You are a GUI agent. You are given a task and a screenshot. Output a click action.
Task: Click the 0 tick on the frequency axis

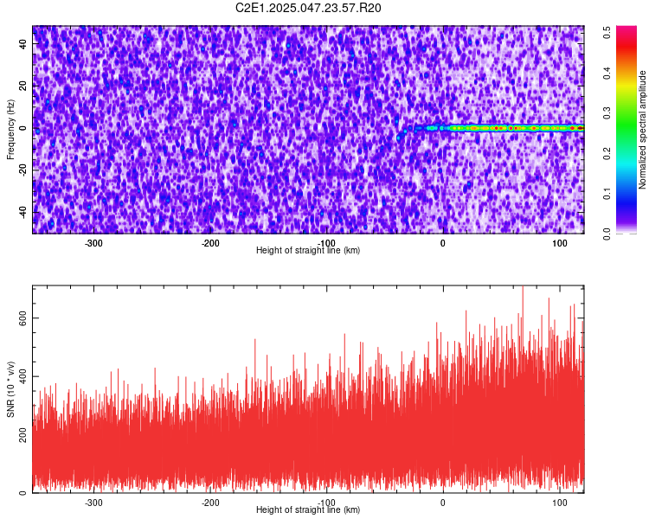[x=23, y=128]
